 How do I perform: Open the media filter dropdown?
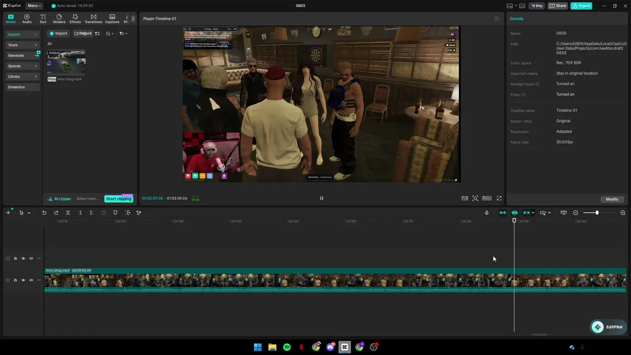click(x=123, y=34)
